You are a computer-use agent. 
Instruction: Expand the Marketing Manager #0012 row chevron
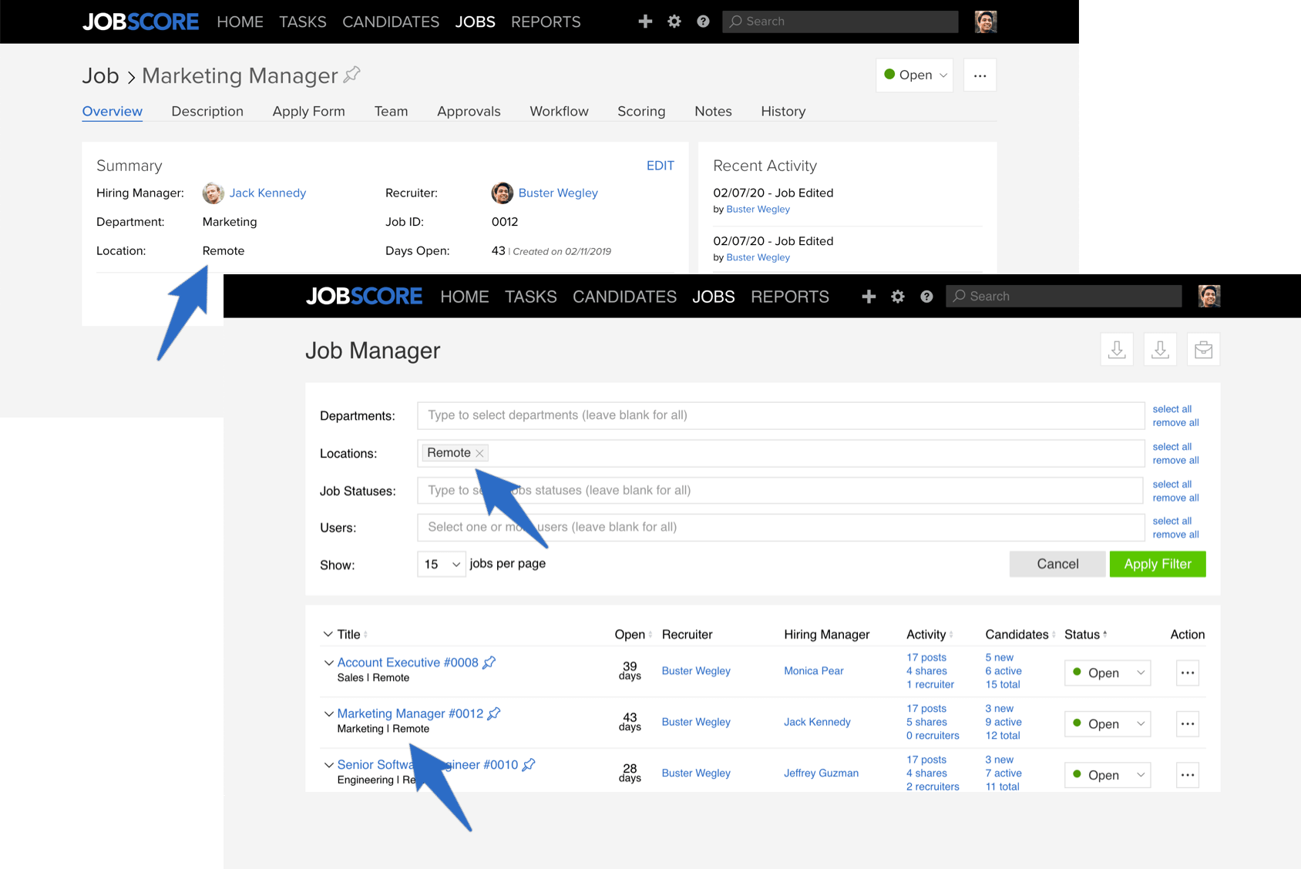point(329,713)
